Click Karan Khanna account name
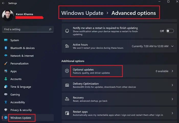 click(x=25, y=14)
